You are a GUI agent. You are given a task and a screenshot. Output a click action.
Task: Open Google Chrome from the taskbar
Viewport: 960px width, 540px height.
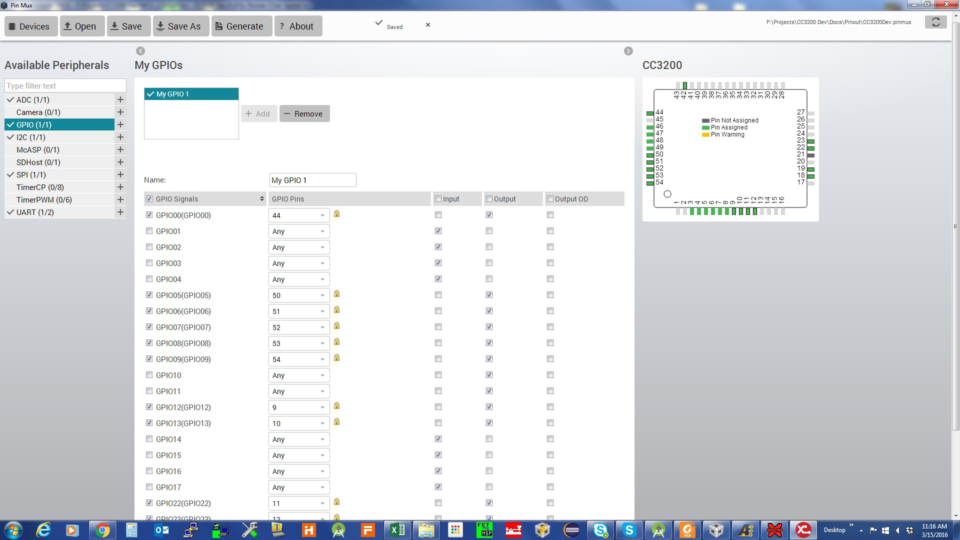tap(102, 530)
